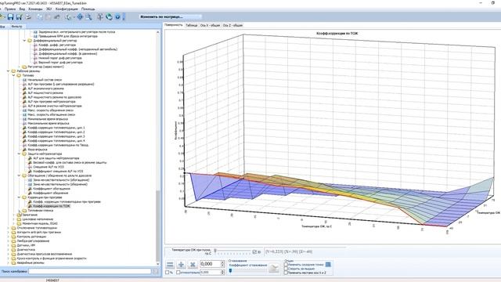501x282 pixels.
Task: Toggle the относительно checkbox
Action: [178, 273]
